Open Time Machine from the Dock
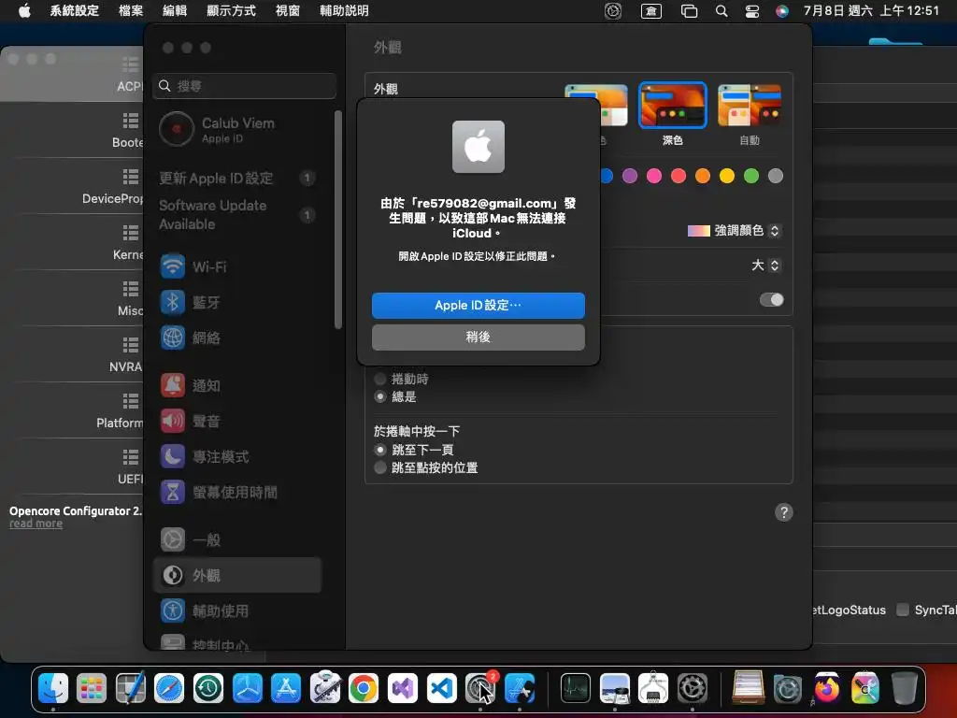This screenshot has height=718, width=957. point(208,688)
